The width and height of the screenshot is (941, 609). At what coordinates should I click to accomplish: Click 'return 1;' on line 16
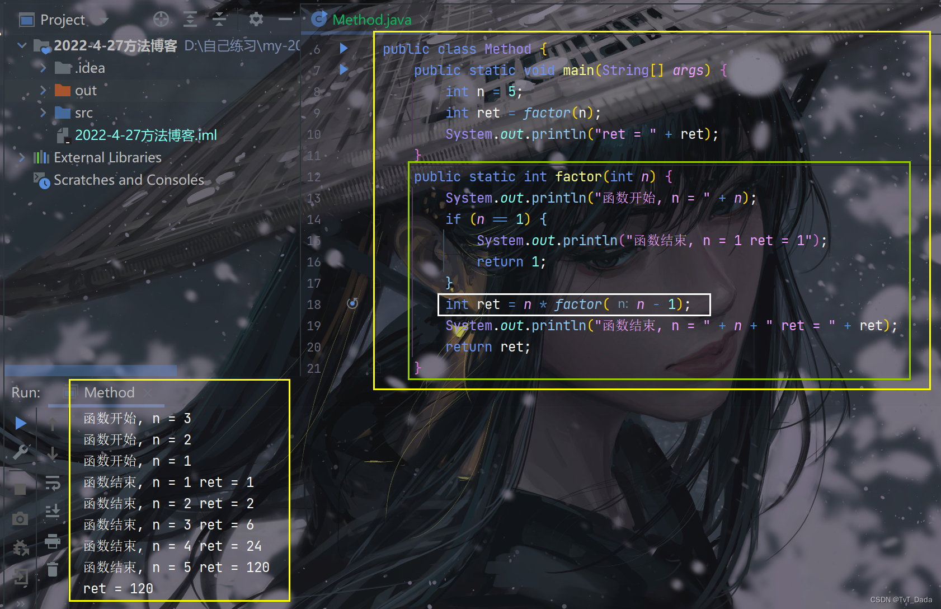click(x=511, y=262)
